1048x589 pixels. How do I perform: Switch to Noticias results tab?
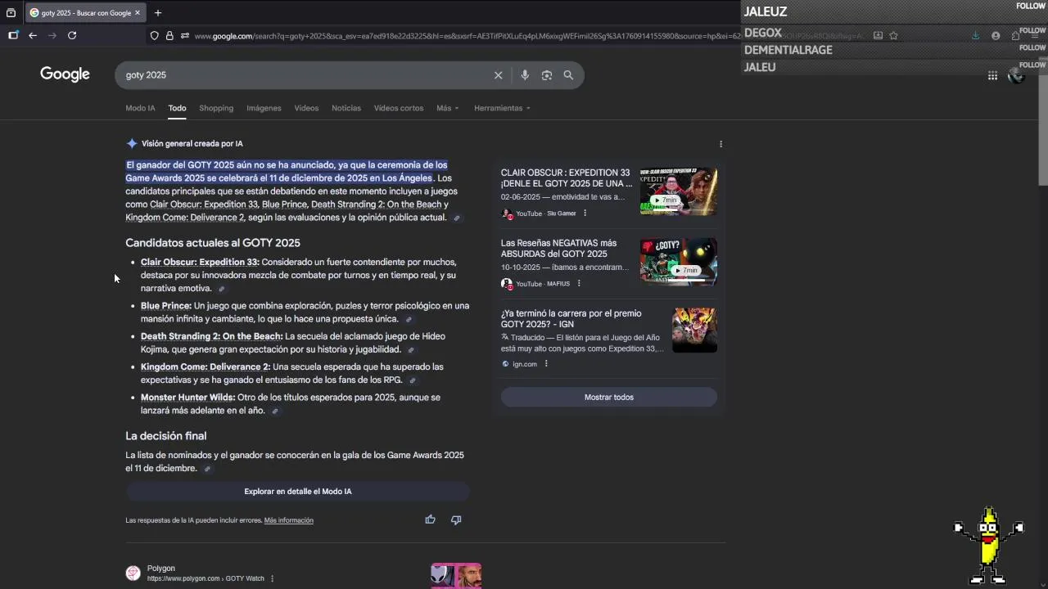click(346, 108)
